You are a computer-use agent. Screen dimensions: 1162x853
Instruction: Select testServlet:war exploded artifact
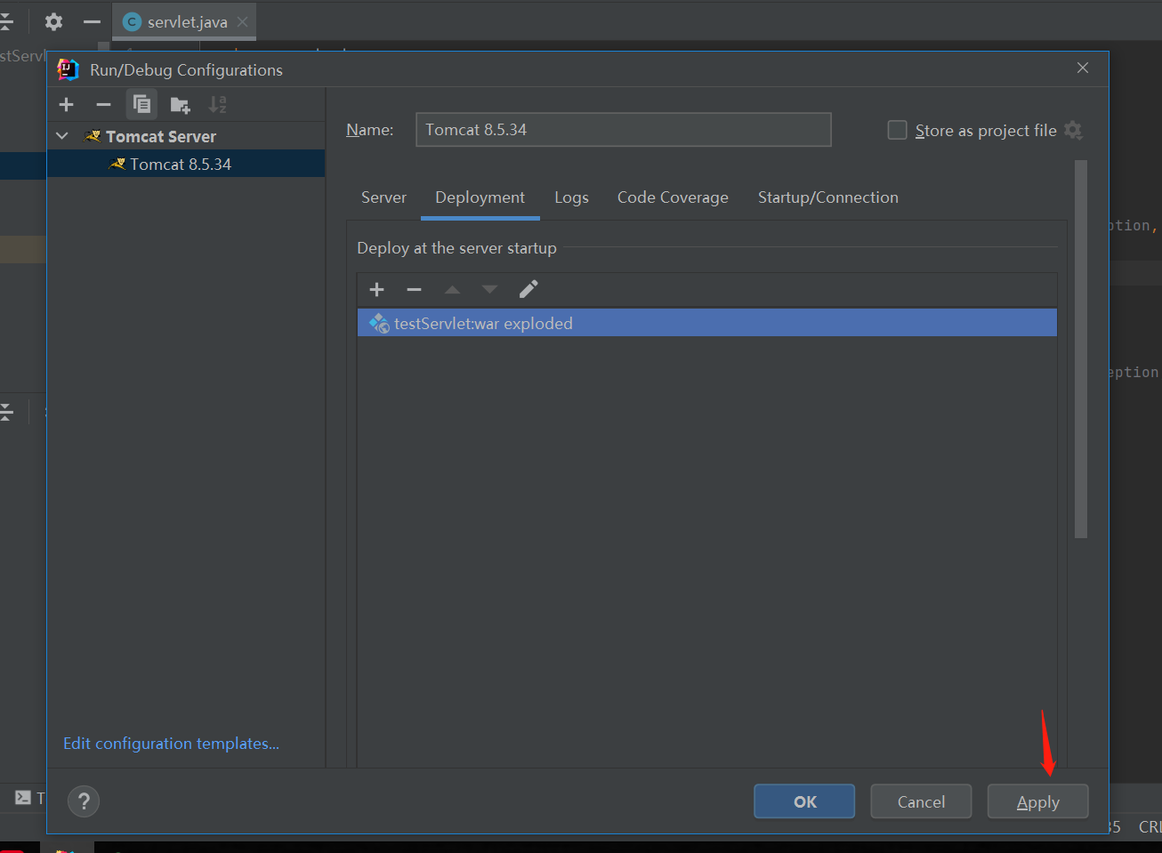coord(706,323)
